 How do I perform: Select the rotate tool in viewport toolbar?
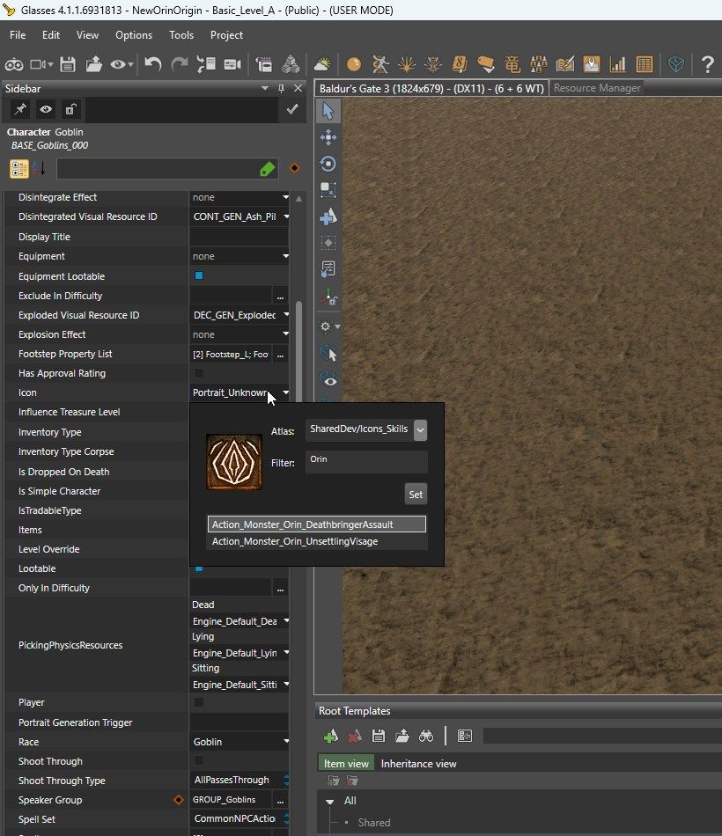328,164
